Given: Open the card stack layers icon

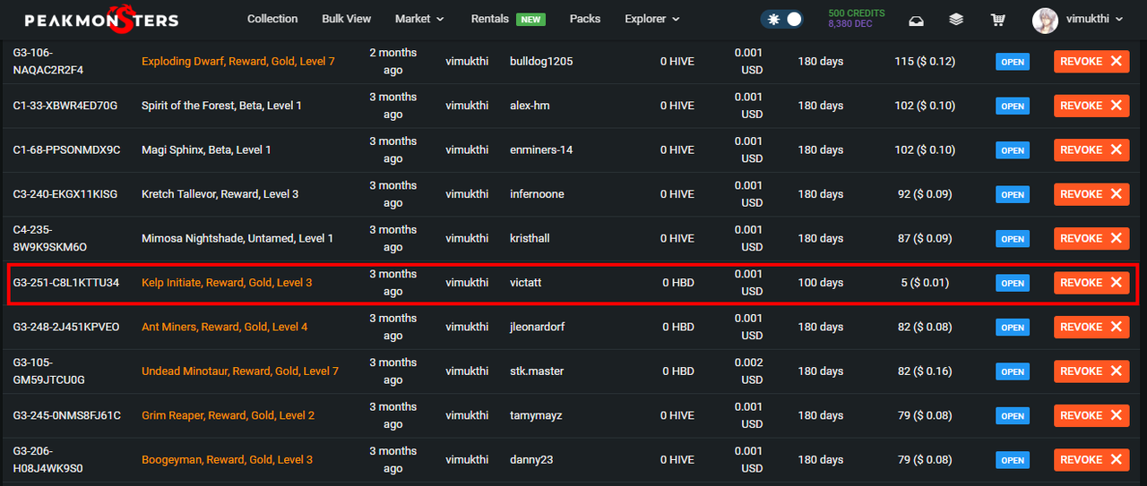Looking at the screenshot, I should (956, 19).
